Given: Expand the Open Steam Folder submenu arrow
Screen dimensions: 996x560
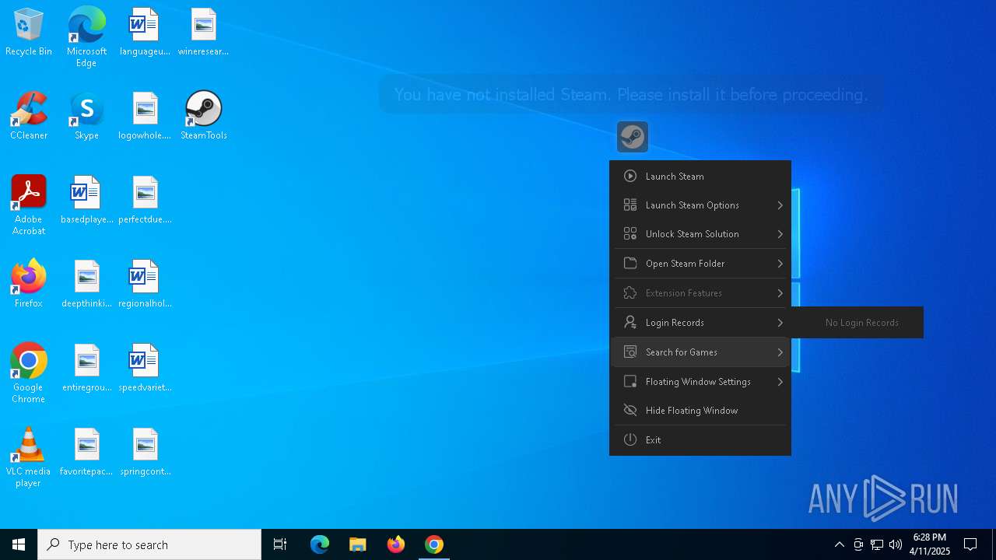Looking at the screenshot, I should [780, 264].
